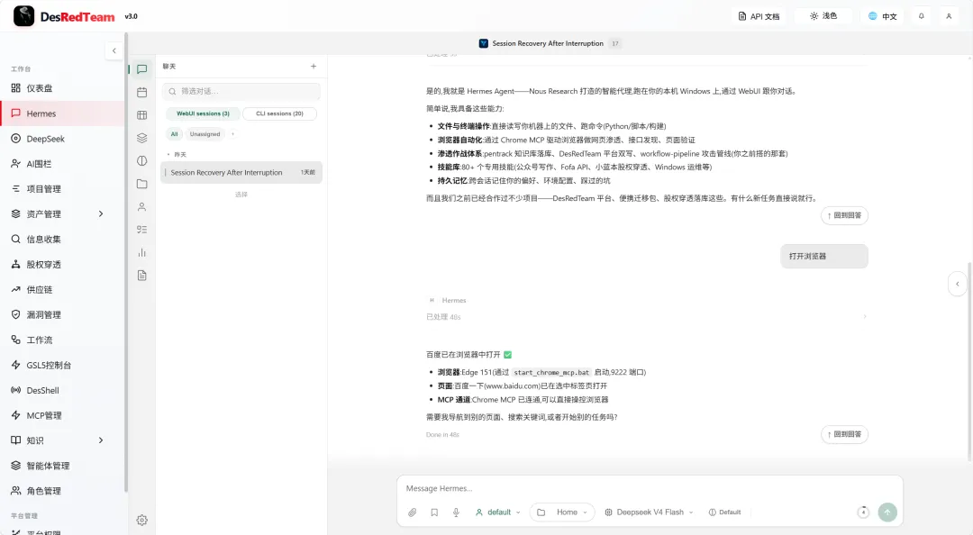973x535 pixels.
Task: Open 供应链 in the sidebar
Action: click(62, 290)
